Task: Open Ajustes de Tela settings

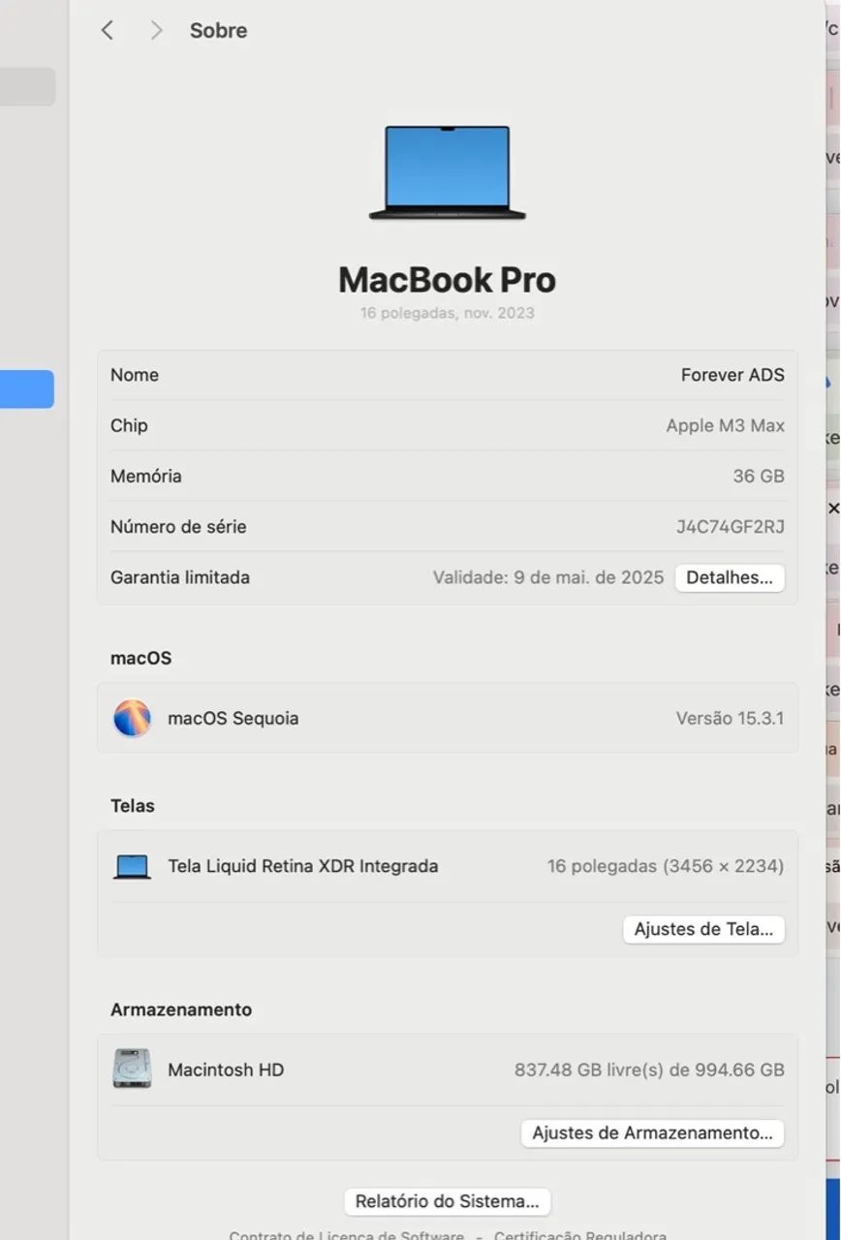Action: click(703, 928)
